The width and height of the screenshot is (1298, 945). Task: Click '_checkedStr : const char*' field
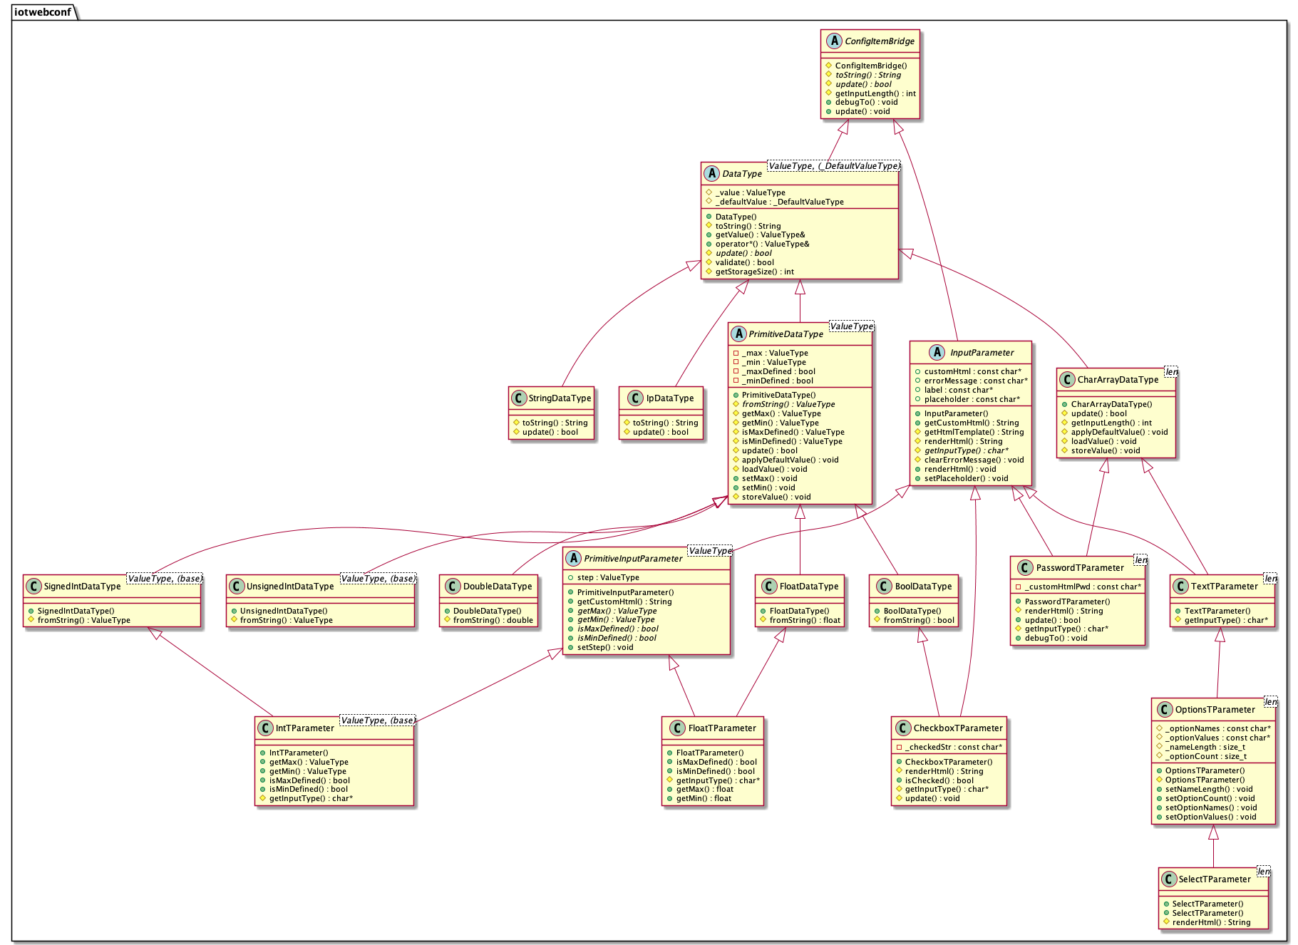click(x=954, y=747)
